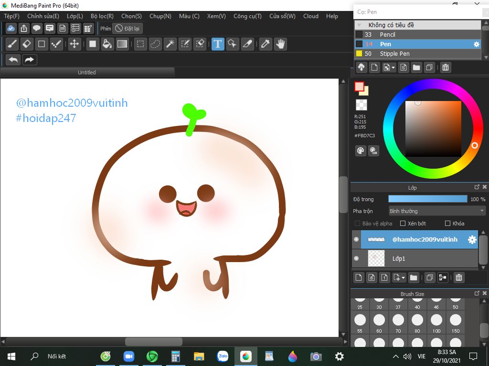Delete the brush with trash icon
Image resolution: width=489 pixels, height=366 pixels.
click(446, 67)
